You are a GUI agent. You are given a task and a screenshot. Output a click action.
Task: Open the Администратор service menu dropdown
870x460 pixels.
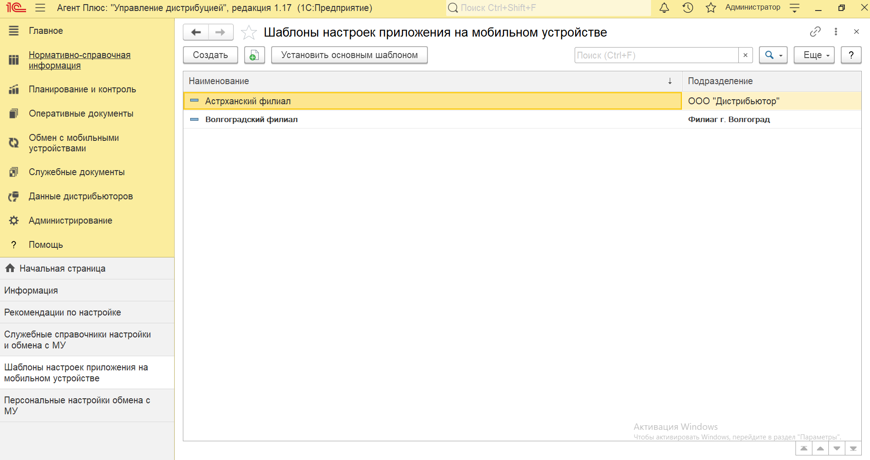(795, 8)
